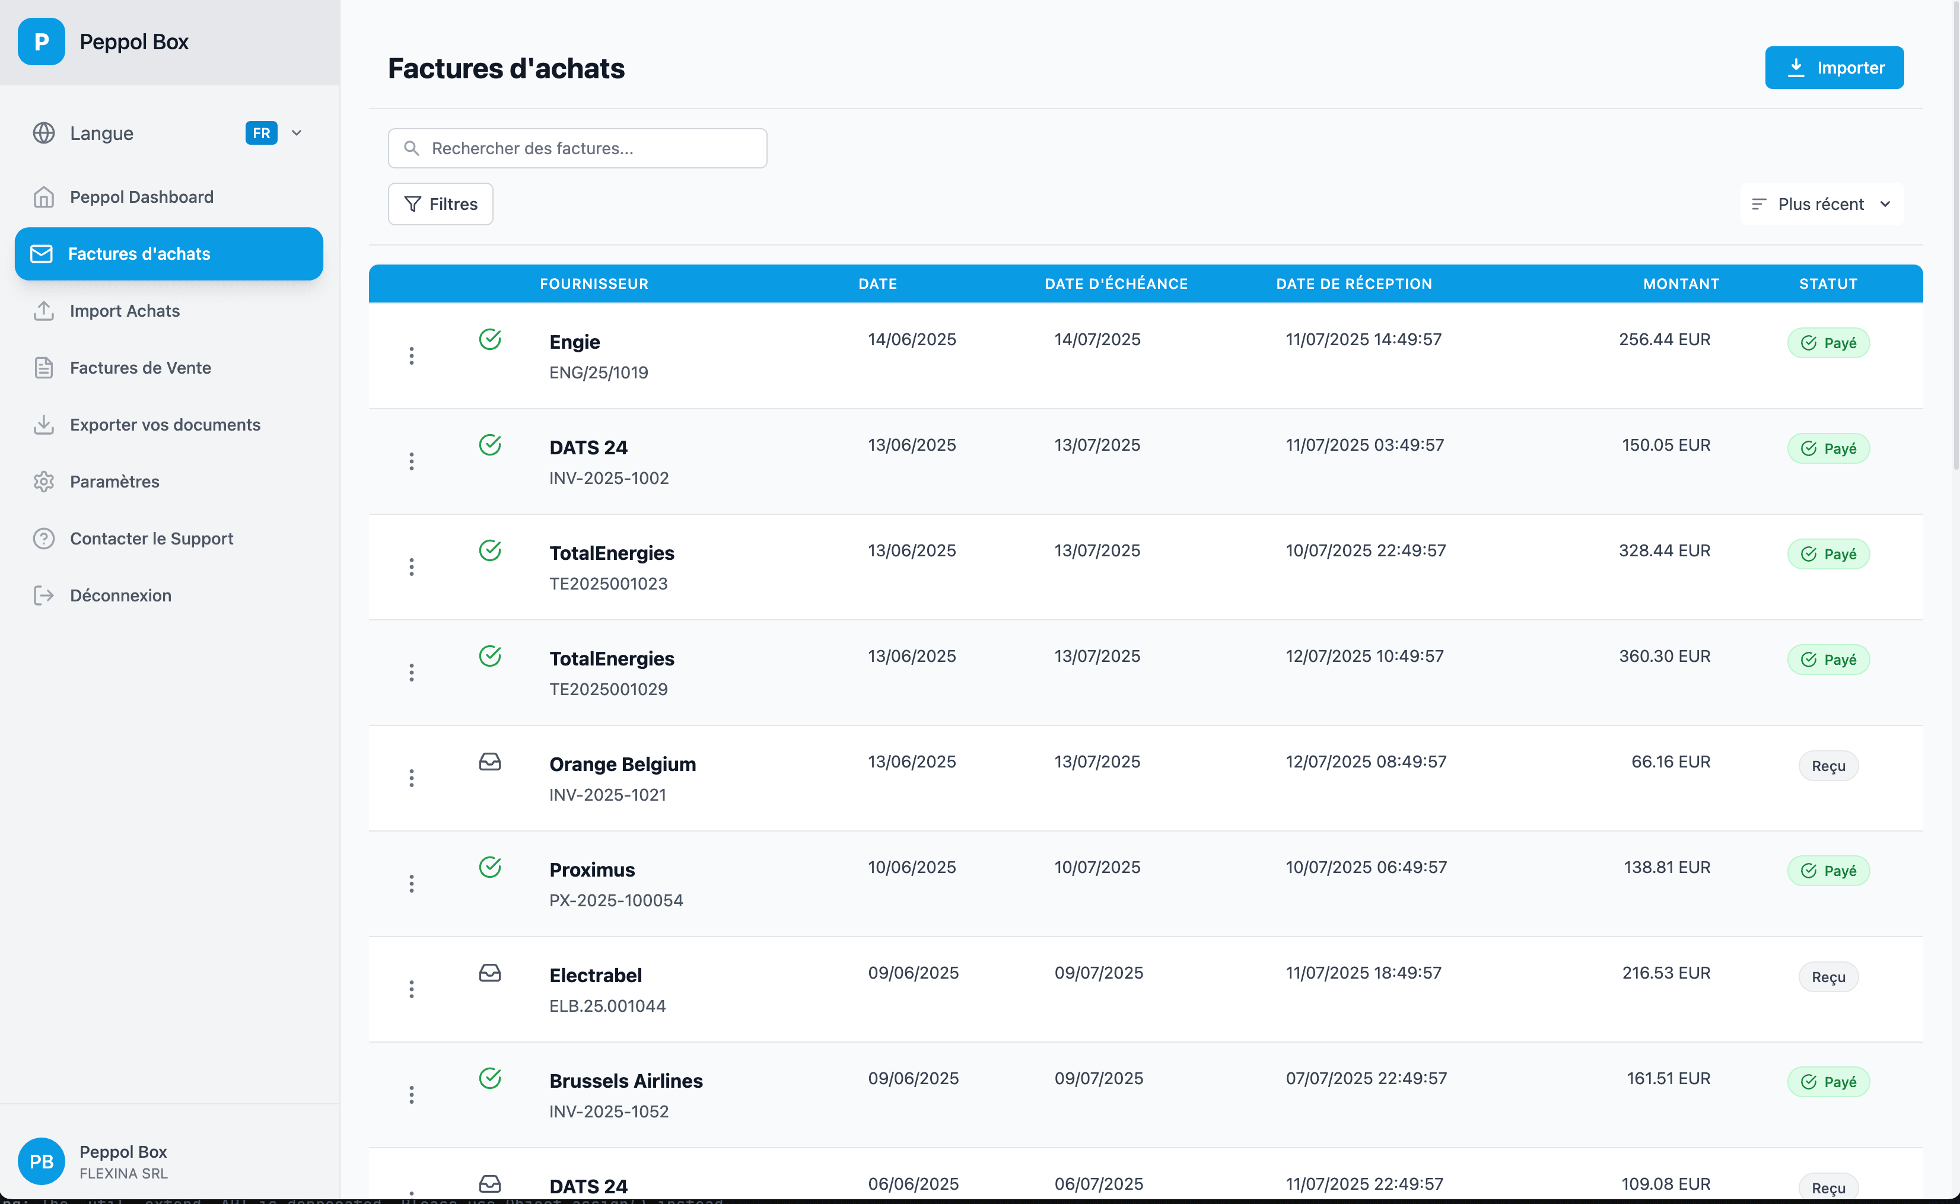Open the Filtres button
Screen dimensions: 1960x1204
440,204
